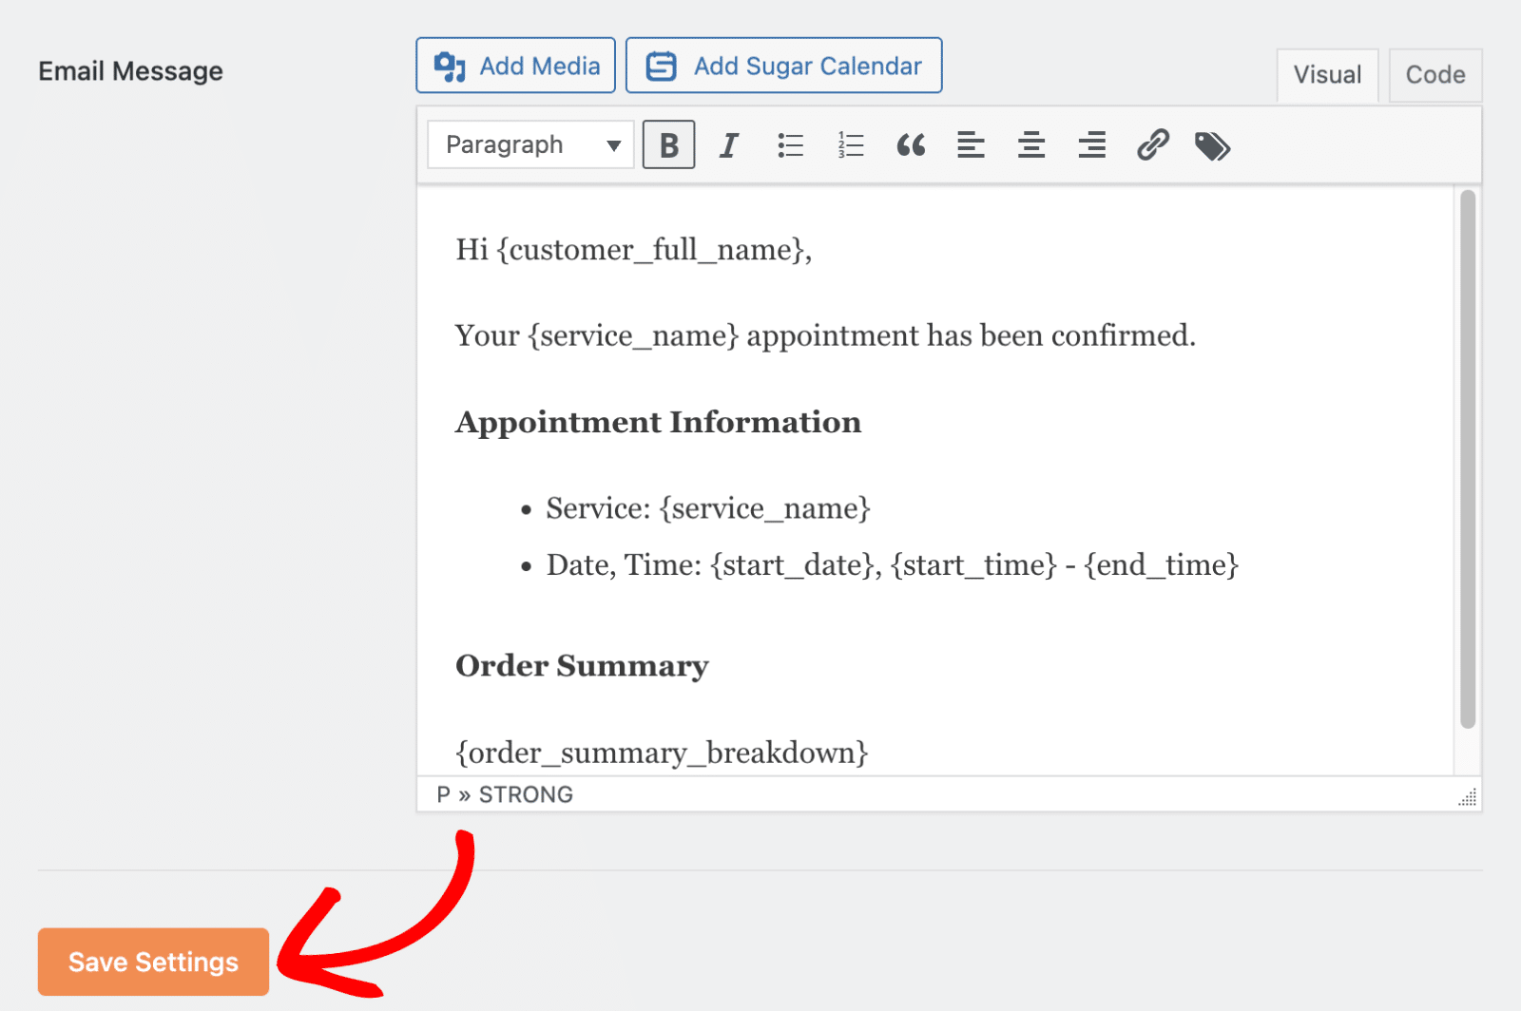Apply blockquote formatting
Screen dimensions: 1521x1011
point(911,144)
